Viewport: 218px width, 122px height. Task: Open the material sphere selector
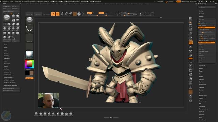(x=30, y=55)
